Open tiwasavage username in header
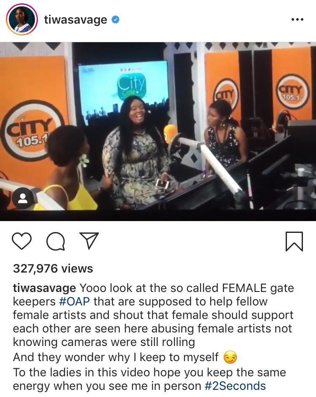This screenshot has height=397, width=316. (x=75, y=20)
